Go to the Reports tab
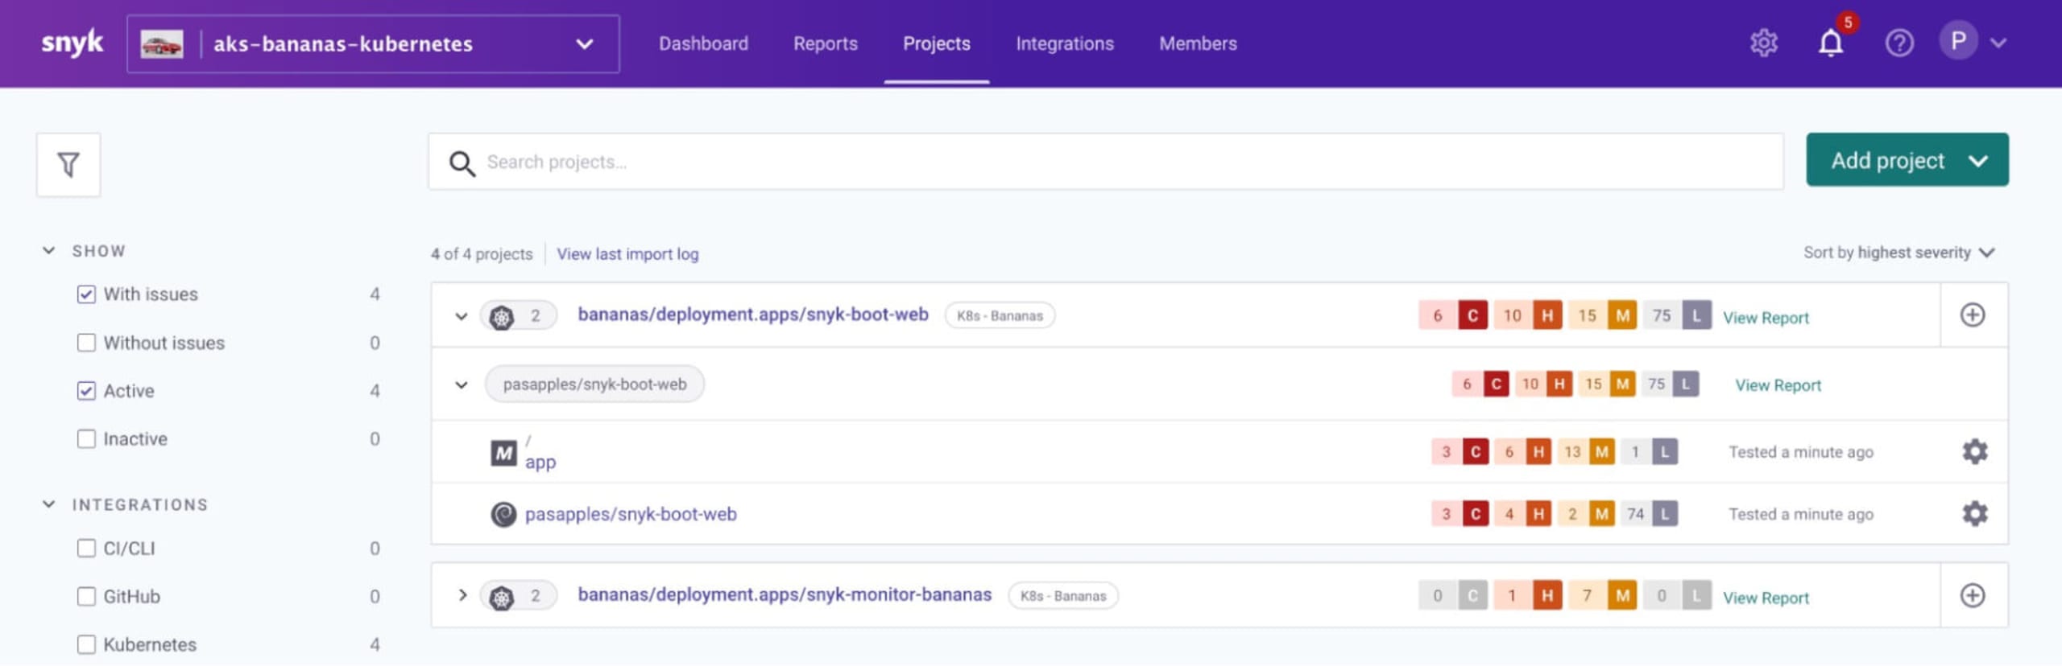Screen dimensions: 2062x666 (825, 44)
